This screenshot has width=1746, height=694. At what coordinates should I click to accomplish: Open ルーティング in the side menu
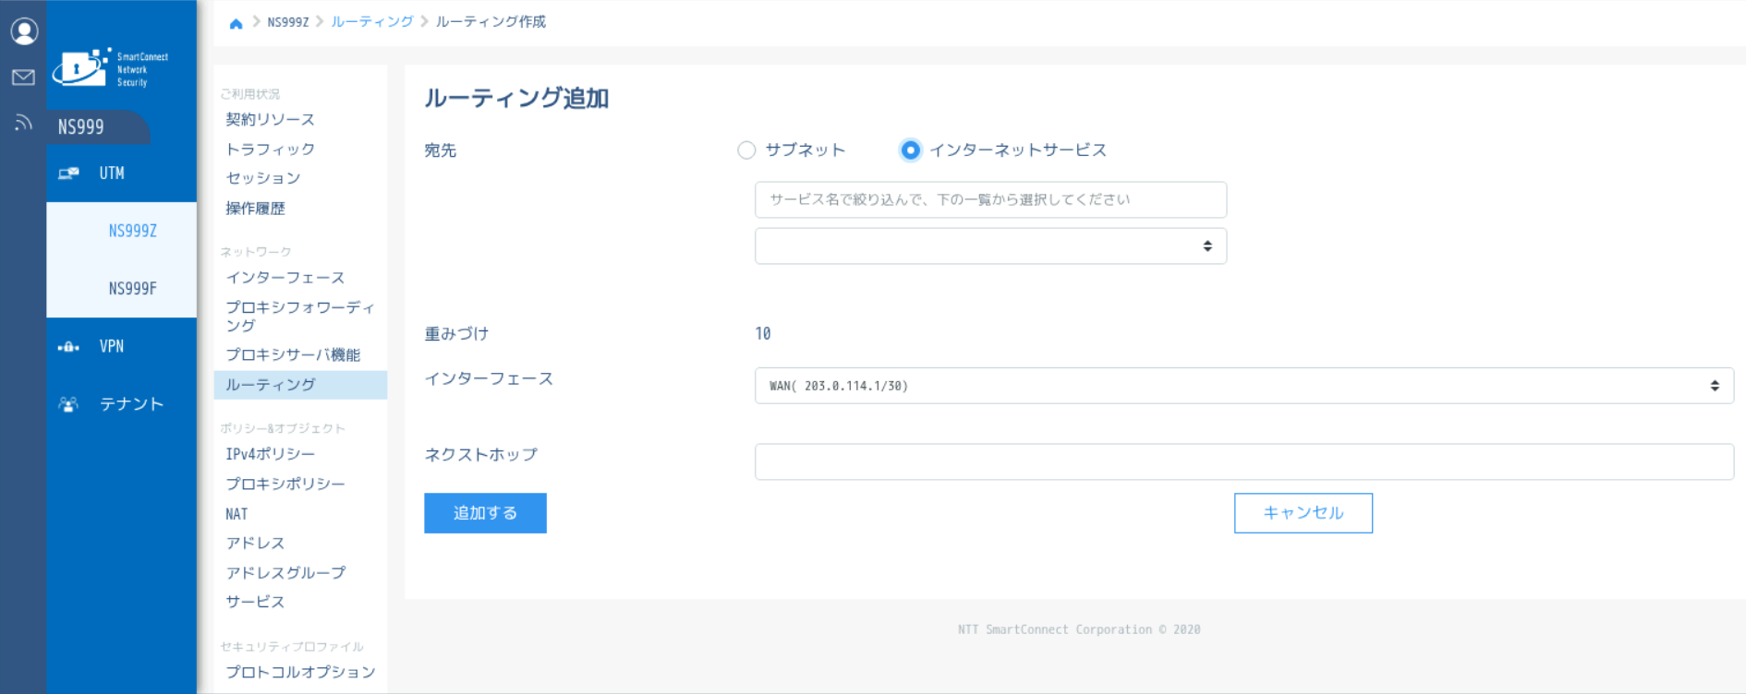[x=300, y=385]
